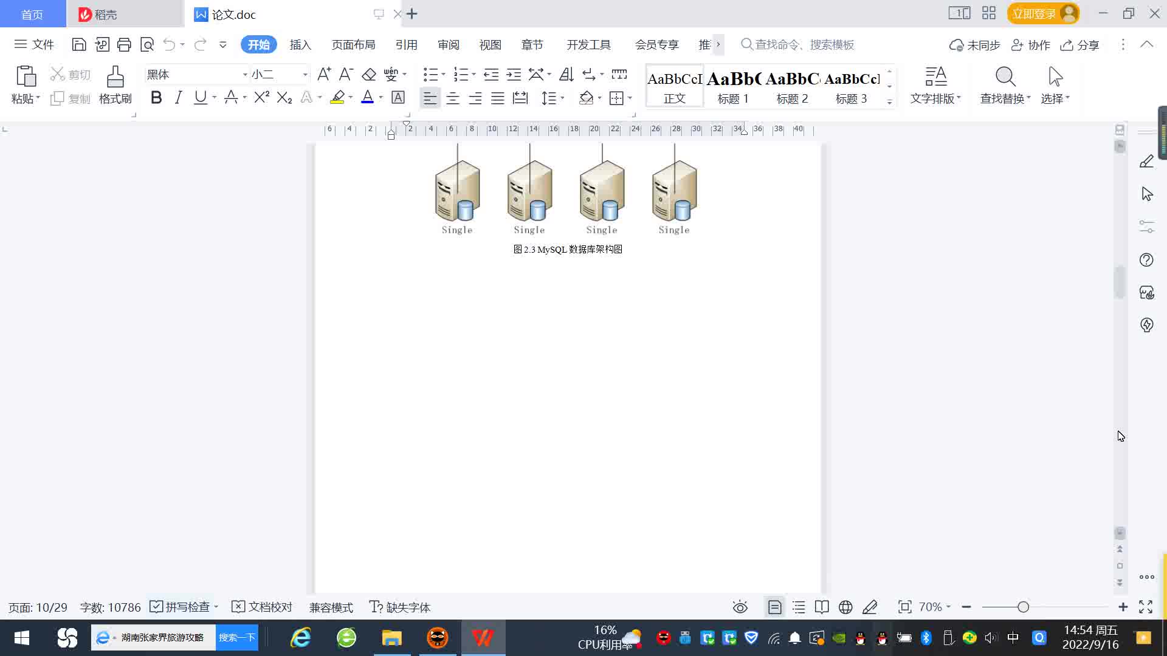Click the font color red A swatch
The image size is (1167, 656).
tap(367, 97)
